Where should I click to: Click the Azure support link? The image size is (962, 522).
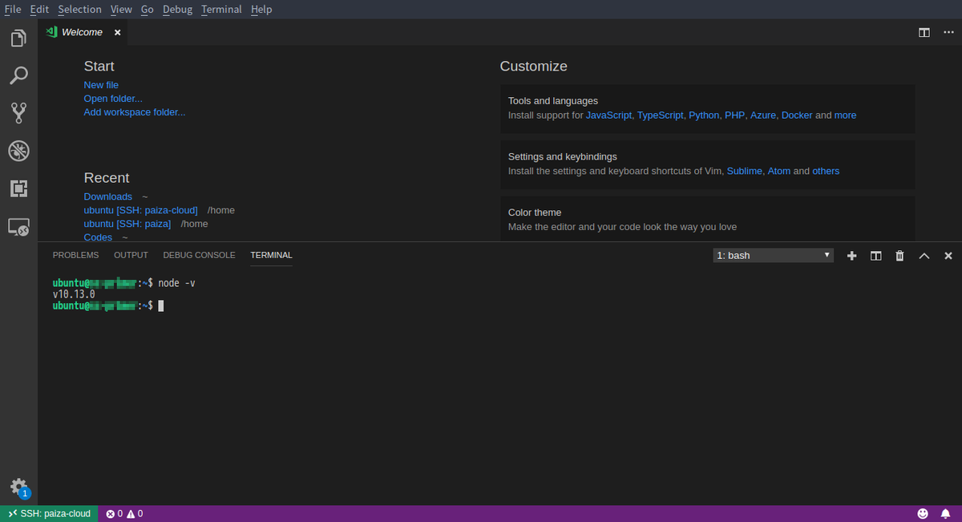pos(763,115)
